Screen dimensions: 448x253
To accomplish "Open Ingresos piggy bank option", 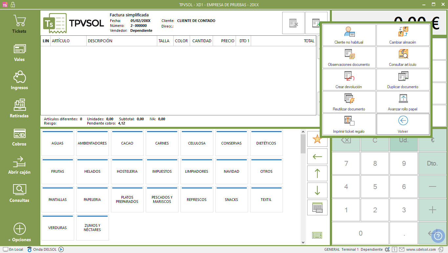I will 19,81.
